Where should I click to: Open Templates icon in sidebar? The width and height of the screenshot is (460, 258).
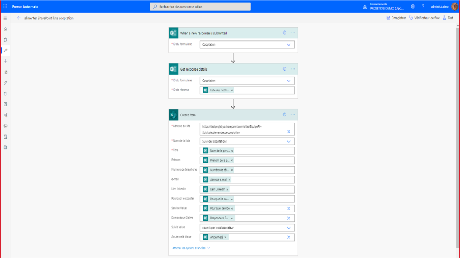(x=5, y=72)
